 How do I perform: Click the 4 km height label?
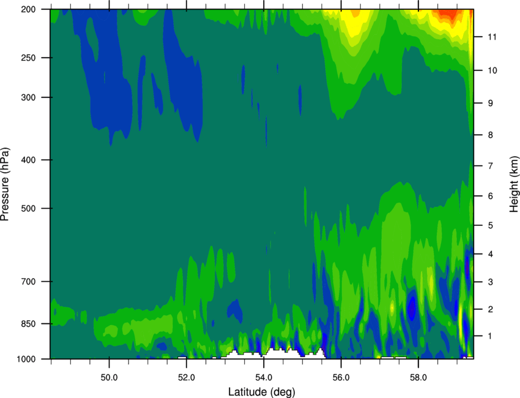pyautogui.click(x=491, y=254)
